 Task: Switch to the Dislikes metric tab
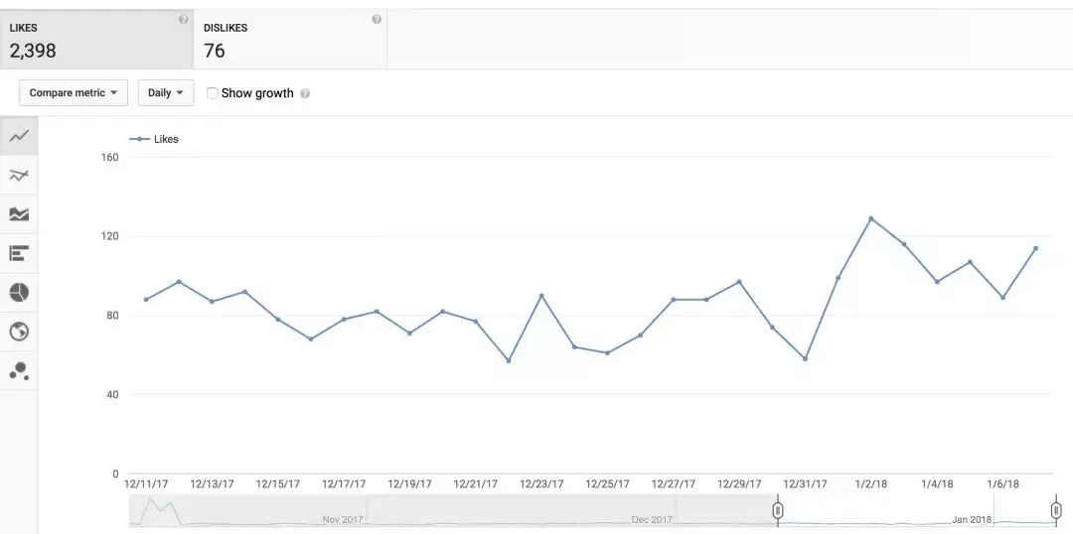tap(290, 40)
